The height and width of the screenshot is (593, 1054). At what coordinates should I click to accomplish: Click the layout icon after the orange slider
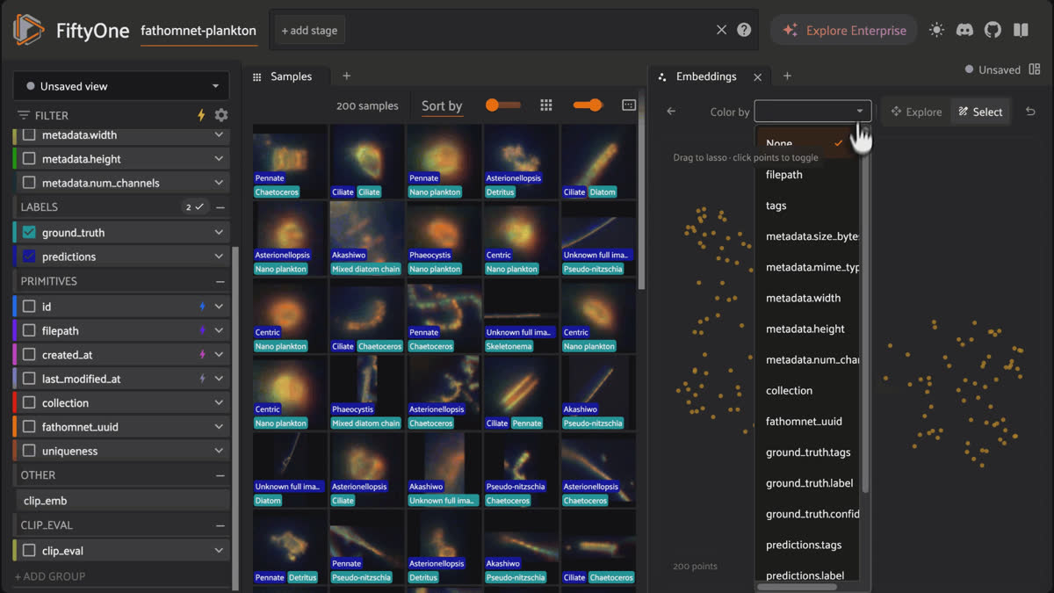pyautogui.click(x=629, y=105)
